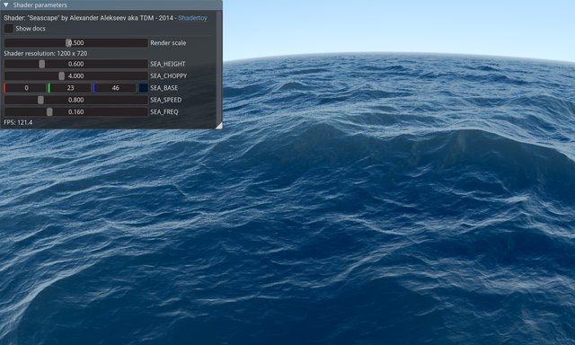Adjust the SEA_HEIGHT slider
Screen dimensions: 575x345
(75, 64)
